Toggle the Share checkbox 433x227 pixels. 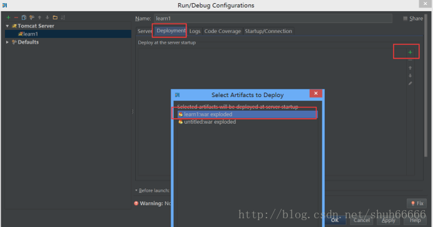click(x=405, y=19)
